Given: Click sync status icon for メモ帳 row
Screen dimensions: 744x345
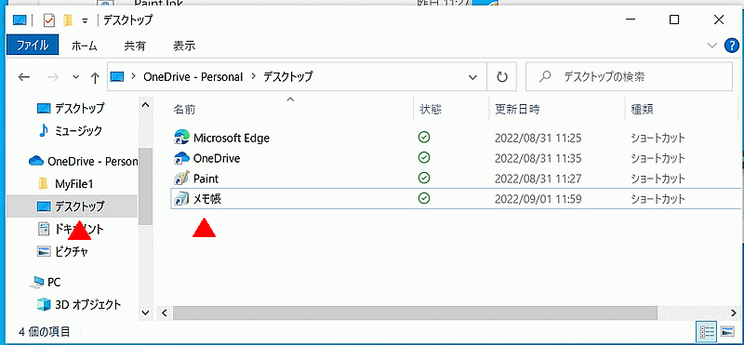Looking at the screenshot, I should click(x=424, y=198).
